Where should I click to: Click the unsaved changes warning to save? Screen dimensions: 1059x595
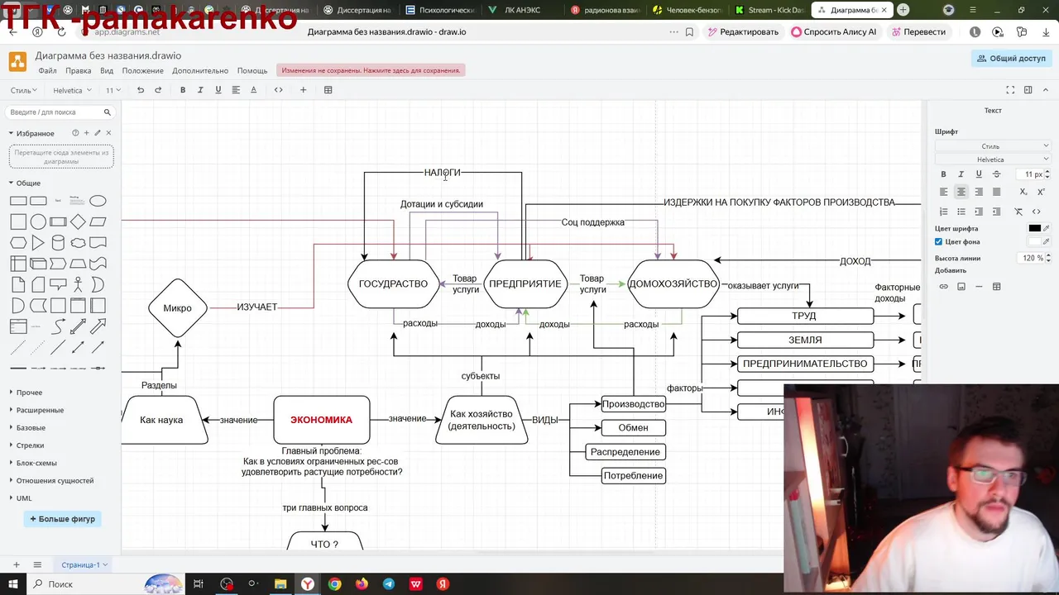tap(371, 71)
